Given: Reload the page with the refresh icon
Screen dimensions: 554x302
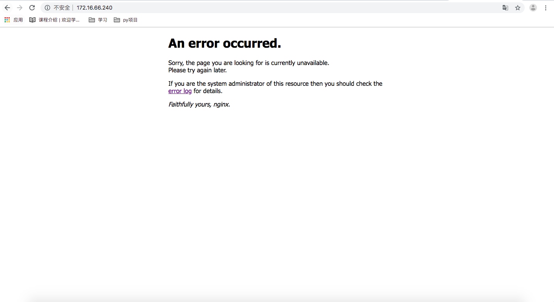Looking at the screenshot, I should click(32, 8).
